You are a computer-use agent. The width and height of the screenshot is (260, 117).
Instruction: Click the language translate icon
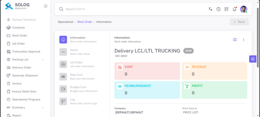(210, 9)
